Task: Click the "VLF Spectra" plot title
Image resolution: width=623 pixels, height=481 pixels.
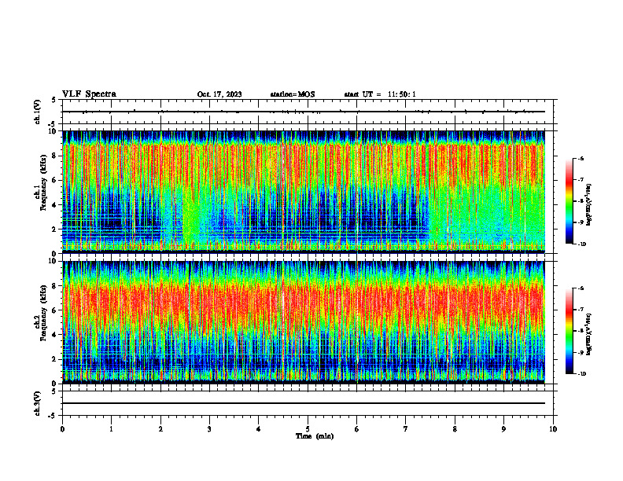Action: tap(89, 94)
